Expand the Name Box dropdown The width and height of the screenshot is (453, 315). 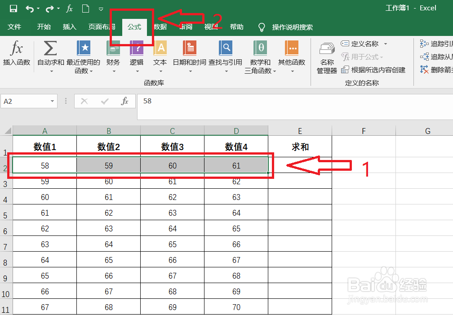[x=52, y=101]
